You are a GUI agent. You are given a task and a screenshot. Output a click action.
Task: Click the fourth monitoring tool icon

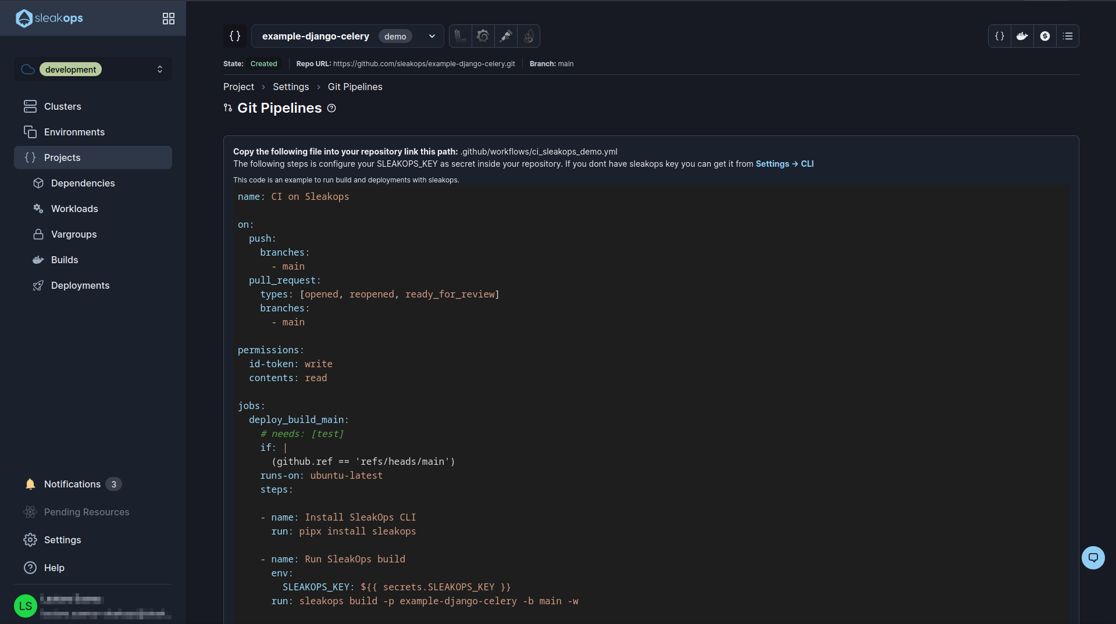click(529, 36)
